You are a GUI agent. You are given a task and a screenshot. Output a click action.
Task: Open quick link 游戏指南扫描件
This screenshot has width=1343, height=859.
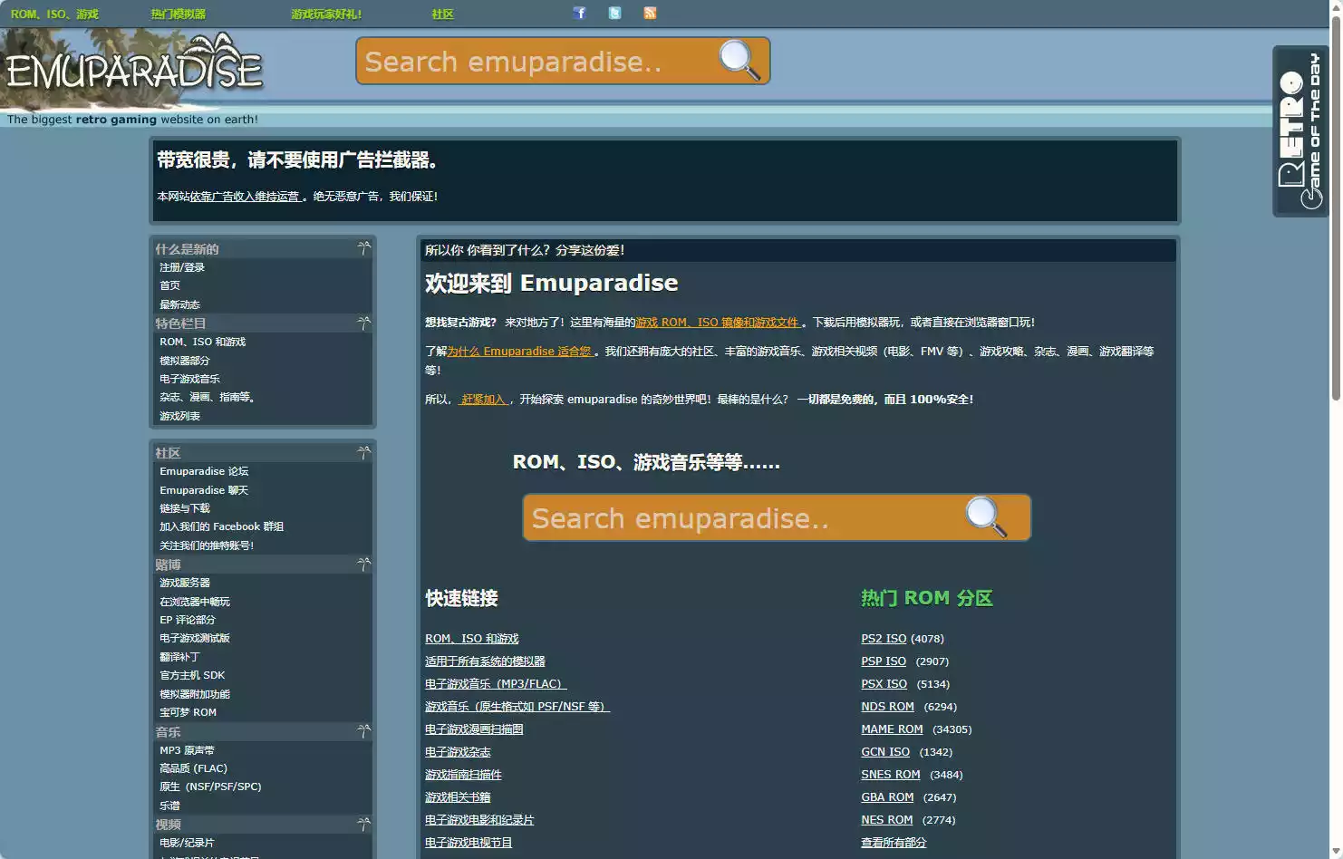pos(463,775)
